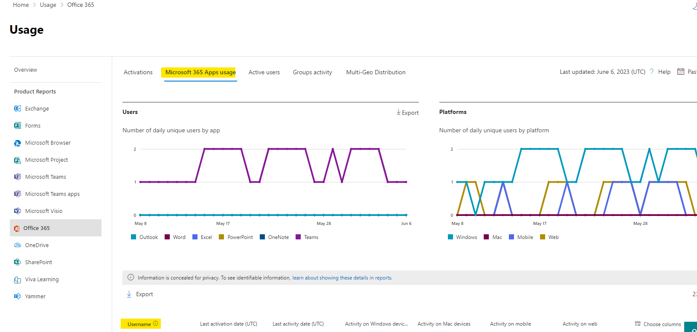Image resolution: width=697 pixels, height=332 pixels.
Task: Toggle the Windows platform legend
Action: coord(462,237)
